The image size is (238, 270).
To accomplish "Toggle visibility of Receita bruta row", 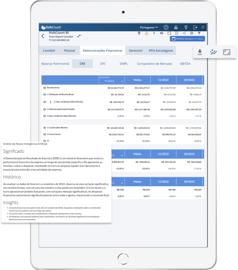I will click(45, 88).
